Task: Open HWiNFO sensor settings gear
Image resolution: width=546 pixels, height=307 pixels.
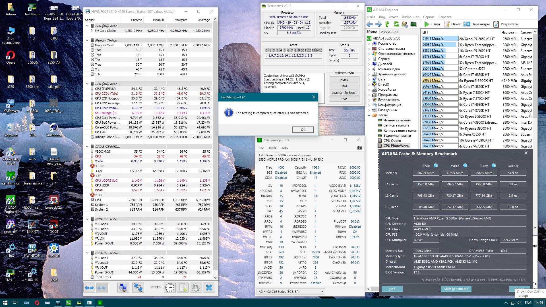Action: point(196,288)
